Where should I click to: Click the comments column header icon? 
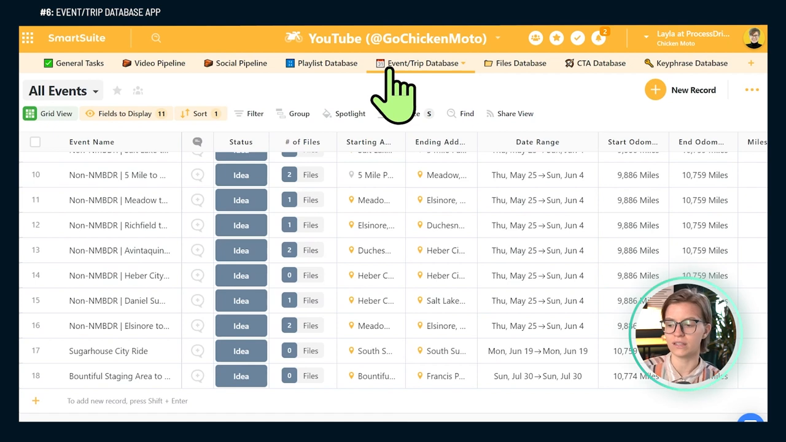click(x=197, y=142)
